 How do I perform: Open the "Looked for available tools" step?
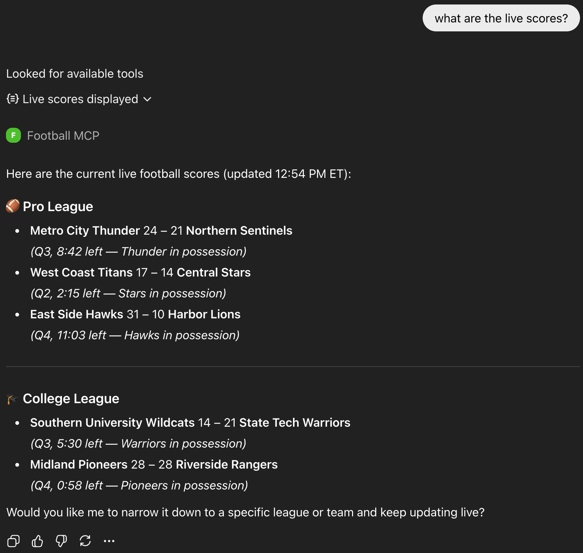[x=75, y=74]
